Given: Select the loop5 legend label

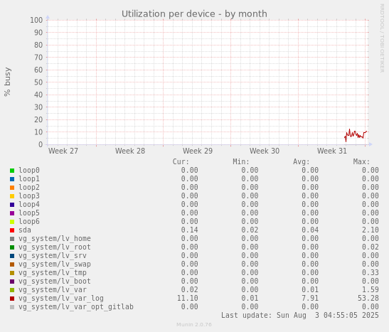Looking at the screenshot, I should (x=29, y=213).
